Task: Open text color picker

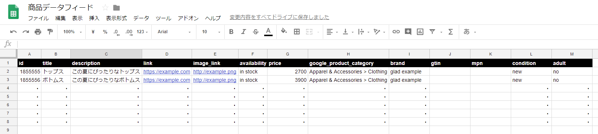Action: pos(268,32)
